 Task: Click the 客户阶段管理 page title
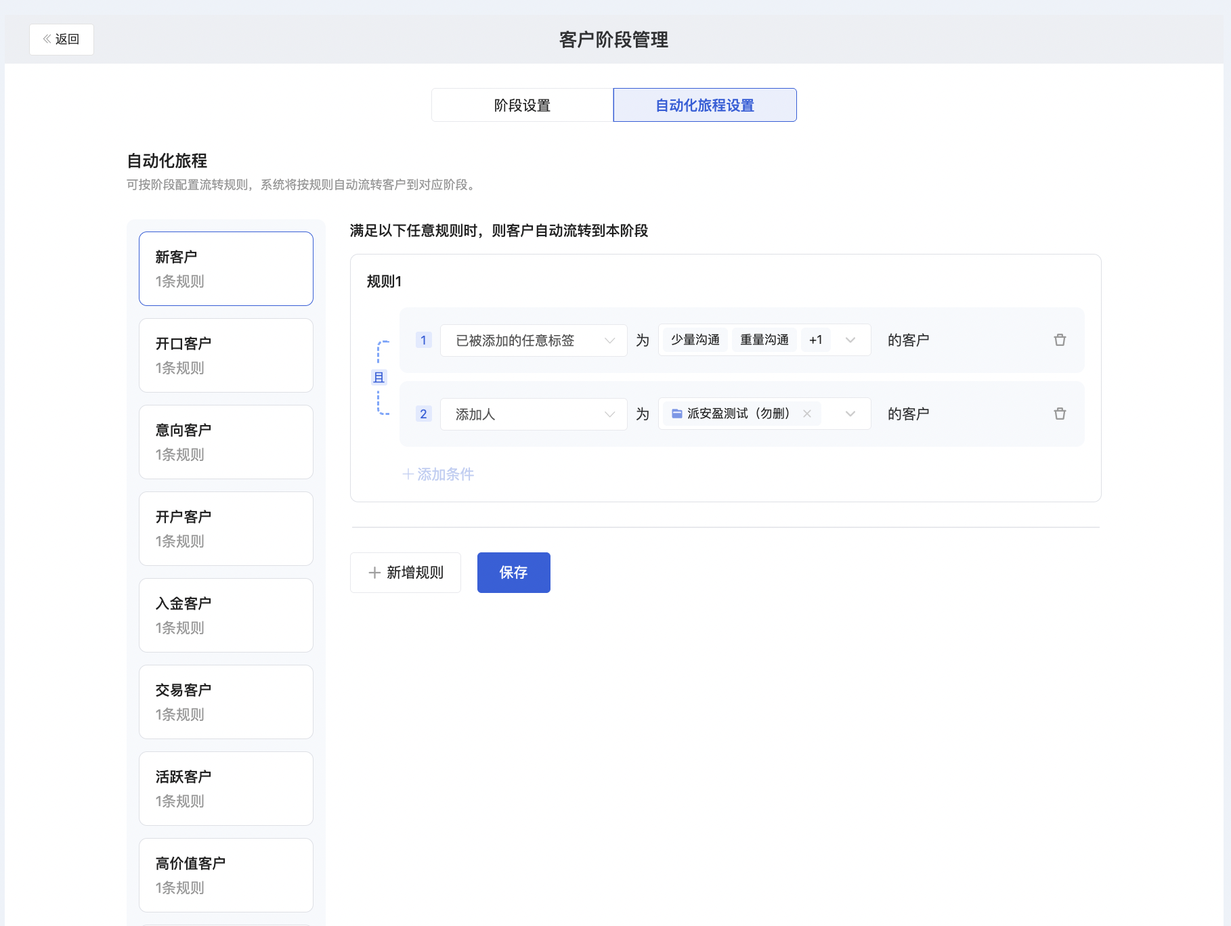coord(614,40)
